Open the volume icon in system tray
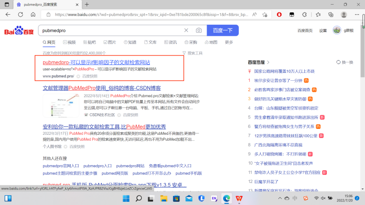This screenshot has width=365, height=205. [x=323, y=198]
